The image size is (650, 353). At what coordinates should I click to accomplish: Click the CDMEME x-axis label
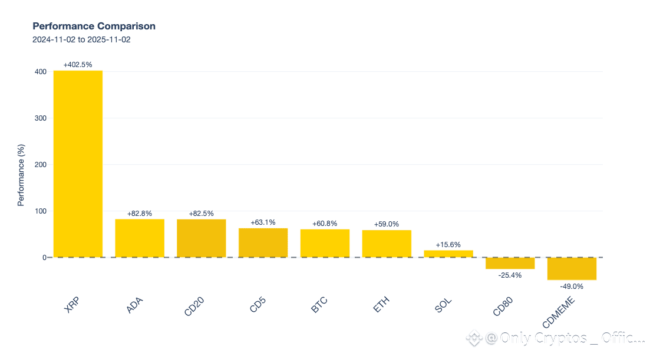(x=560, y=315)
